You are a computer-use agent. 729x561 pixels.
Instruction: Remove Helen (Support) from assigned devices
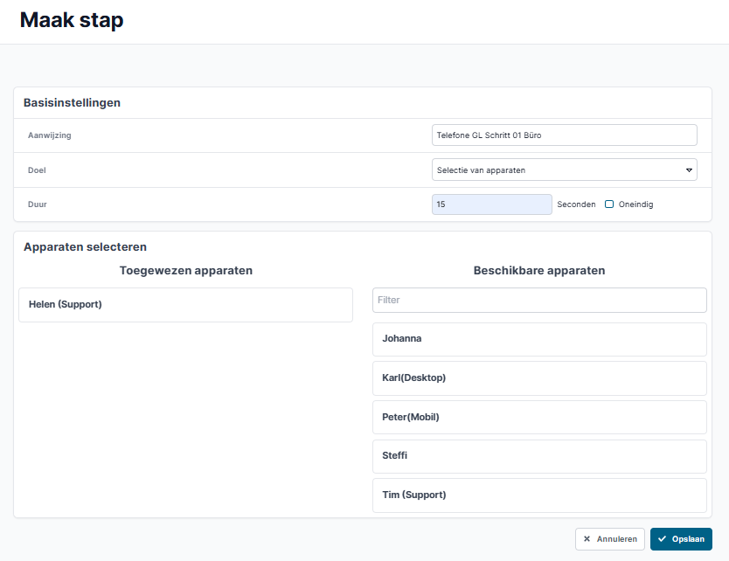pyautogui.click(x=185, y=305)
